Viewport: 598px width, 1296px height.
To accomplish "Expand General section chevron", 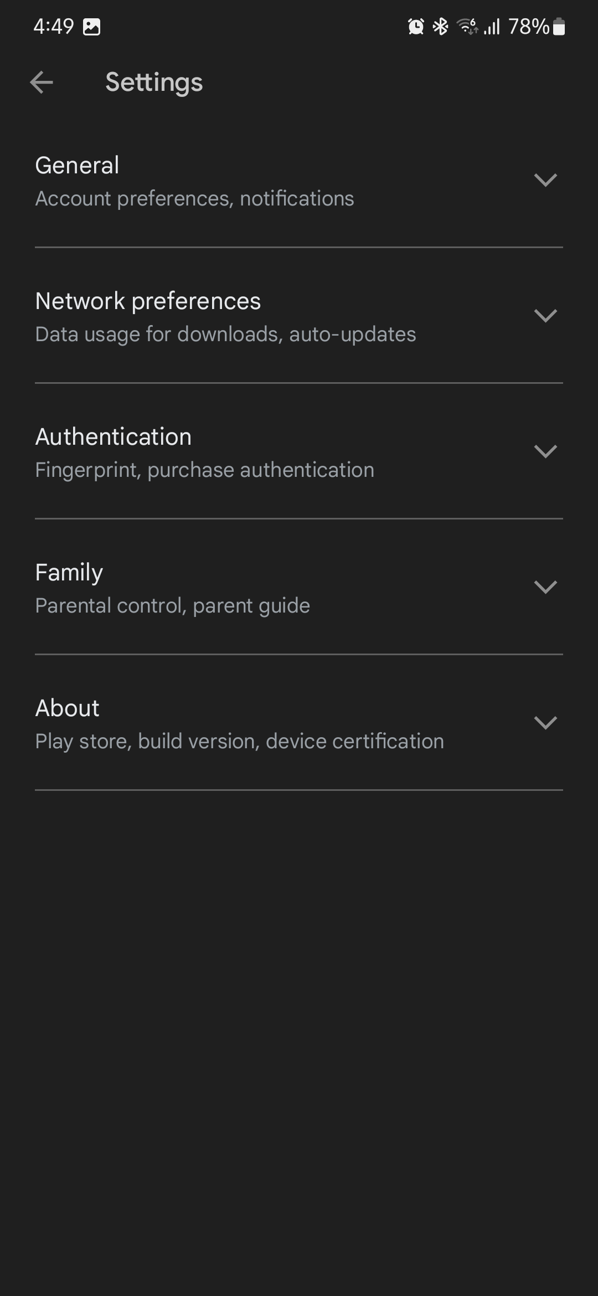I will 545,180.
